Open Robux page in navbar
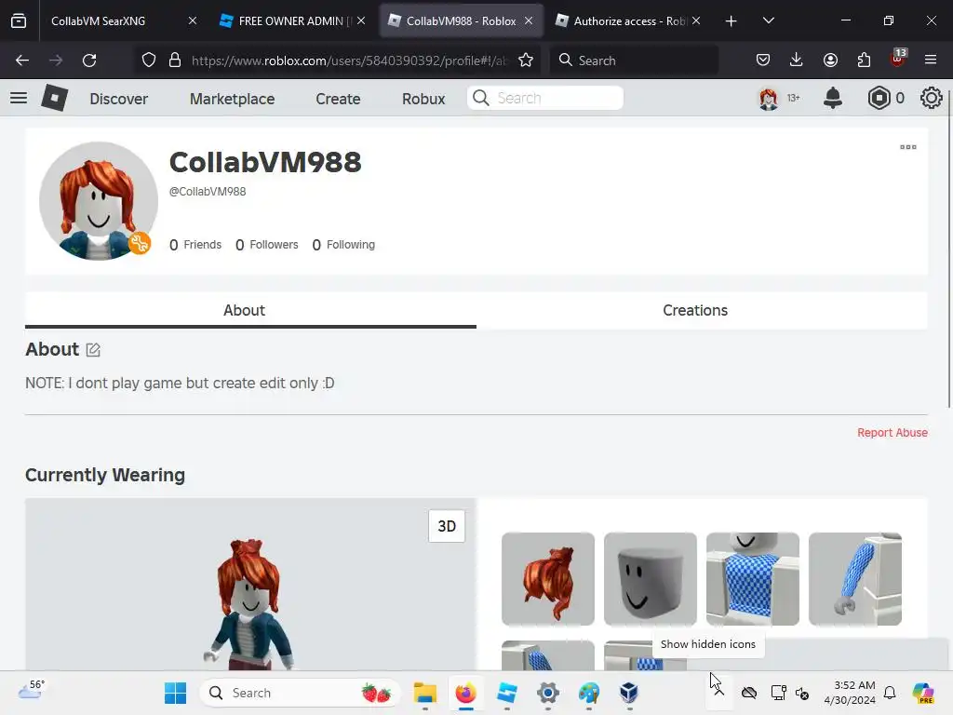Screen dimensions: 953x715 coord(423,99)
